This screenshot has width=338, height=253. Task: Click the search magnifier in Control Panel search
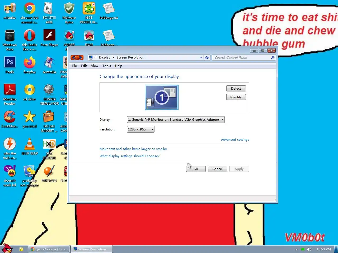pyautogui.click(x=273, y=57)
